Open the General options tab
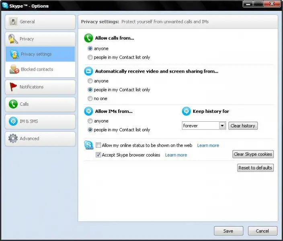The image size is (283, 241). [40, 22]
